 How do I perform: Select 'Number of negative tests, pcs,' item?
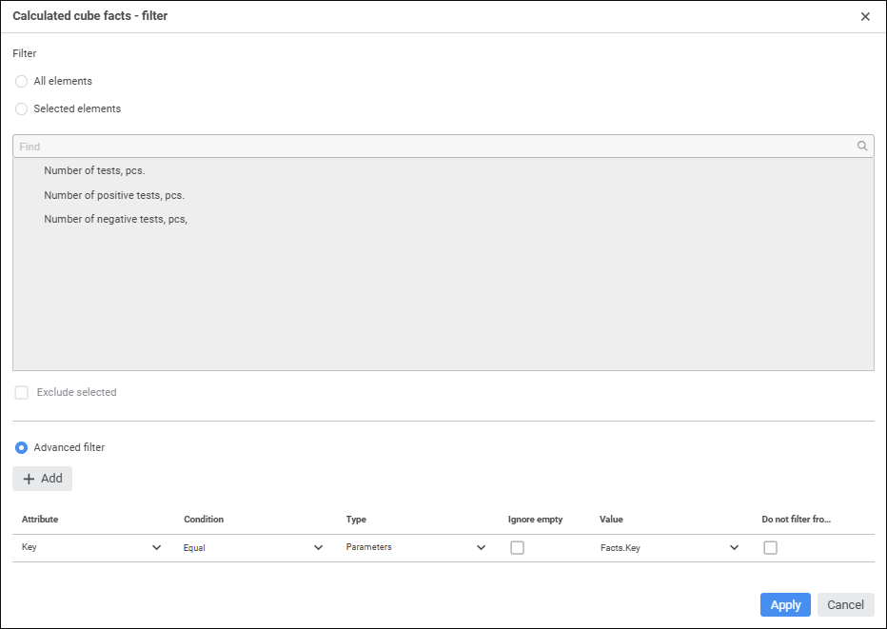click(115, 219)
